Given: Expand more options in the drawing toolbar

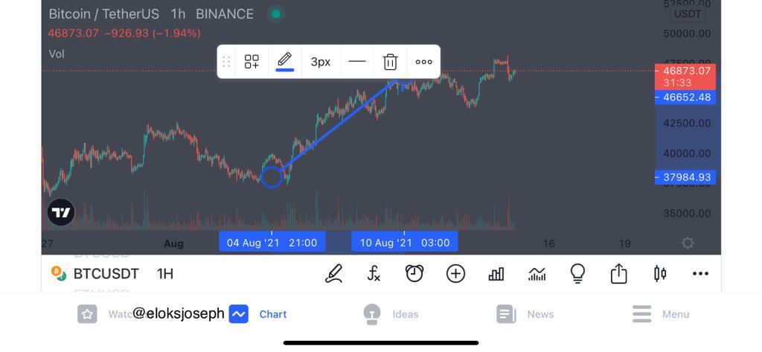Looking at the screenshot, I should (x=423, y=62).
